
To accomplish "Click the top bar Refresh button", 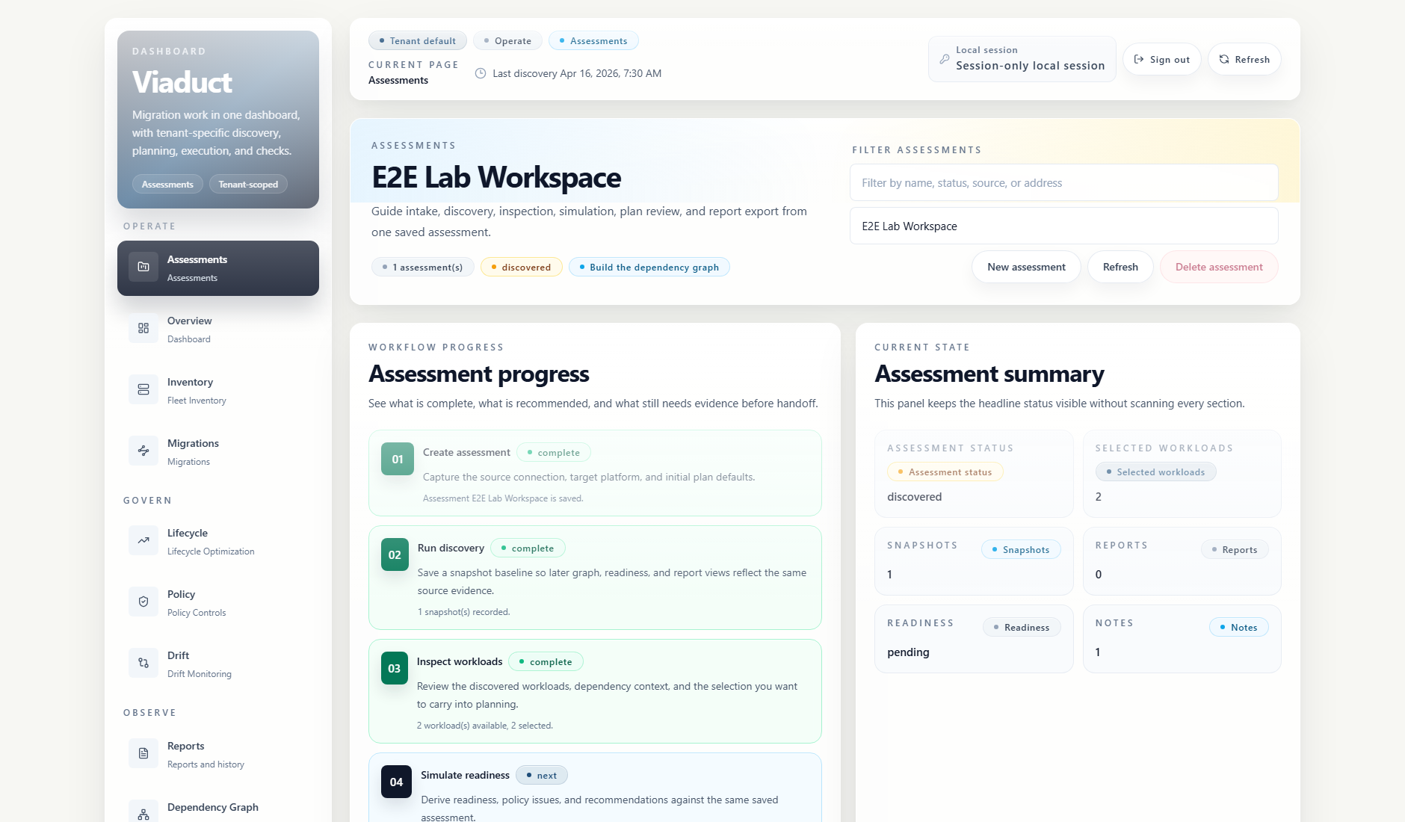I will pos(1244,59).
